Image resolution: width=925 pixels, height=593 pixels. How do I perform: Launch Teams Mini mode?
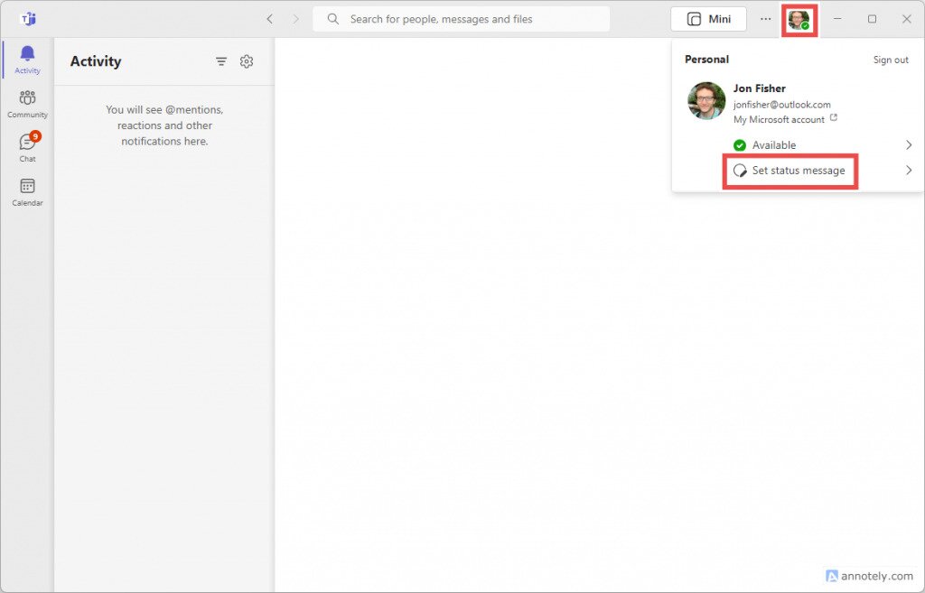pyautogui.click(x=708, y=18)
